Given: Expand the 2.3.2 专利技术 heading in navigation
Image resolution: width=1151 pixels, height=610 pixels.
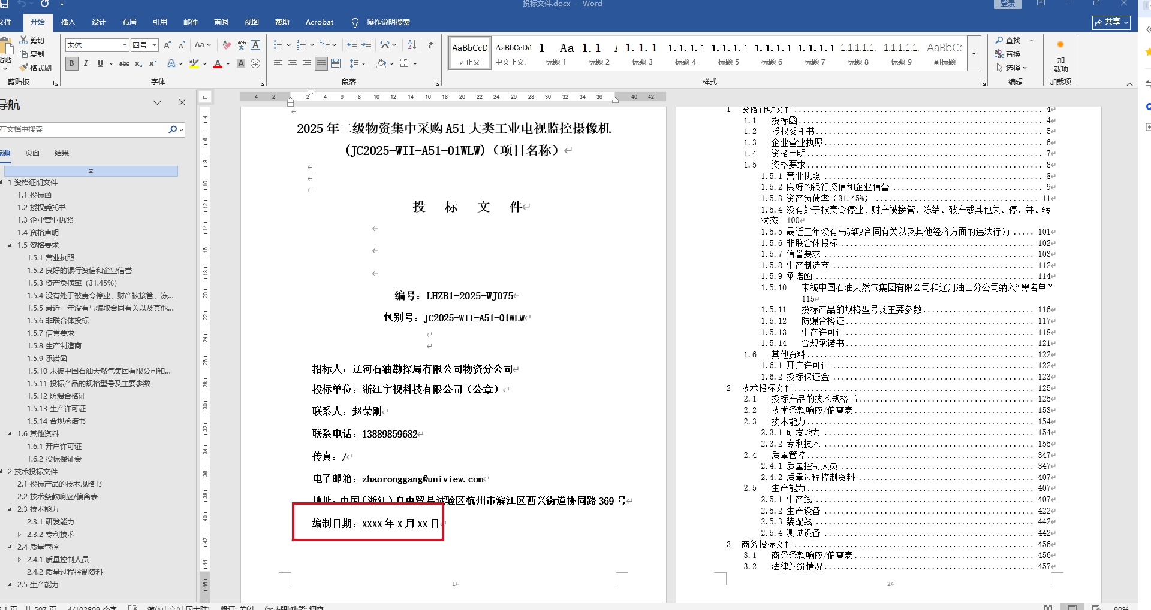Looking at the screenshot, I should click(19, 534).
